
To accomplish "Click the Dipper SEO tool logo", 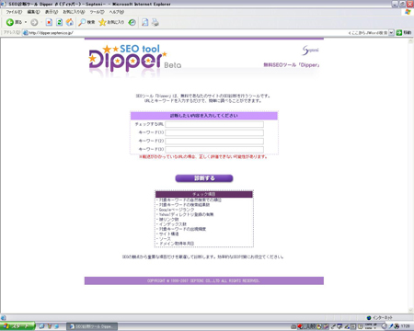I will click(135, 59).
